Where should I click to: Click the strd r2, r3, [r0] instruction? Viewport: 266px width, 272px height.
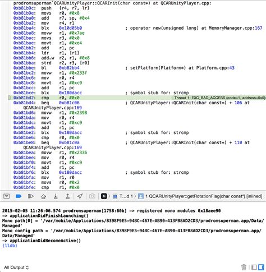65,63
